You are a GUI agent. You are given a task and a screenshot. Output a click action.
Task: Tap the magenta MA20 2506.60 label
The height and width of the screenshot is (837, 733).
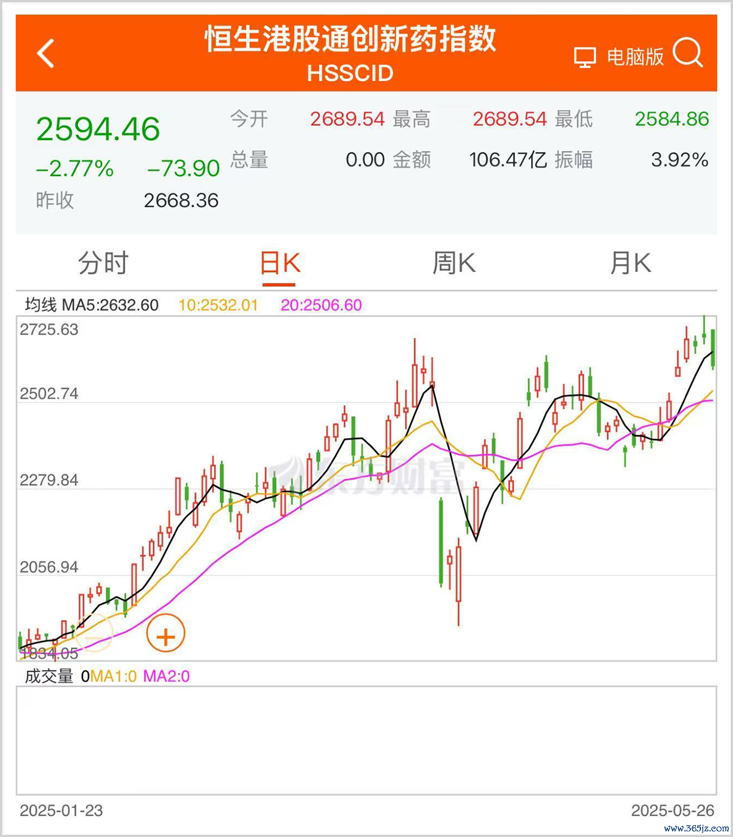pyautogui.click(x=321, y=305)
